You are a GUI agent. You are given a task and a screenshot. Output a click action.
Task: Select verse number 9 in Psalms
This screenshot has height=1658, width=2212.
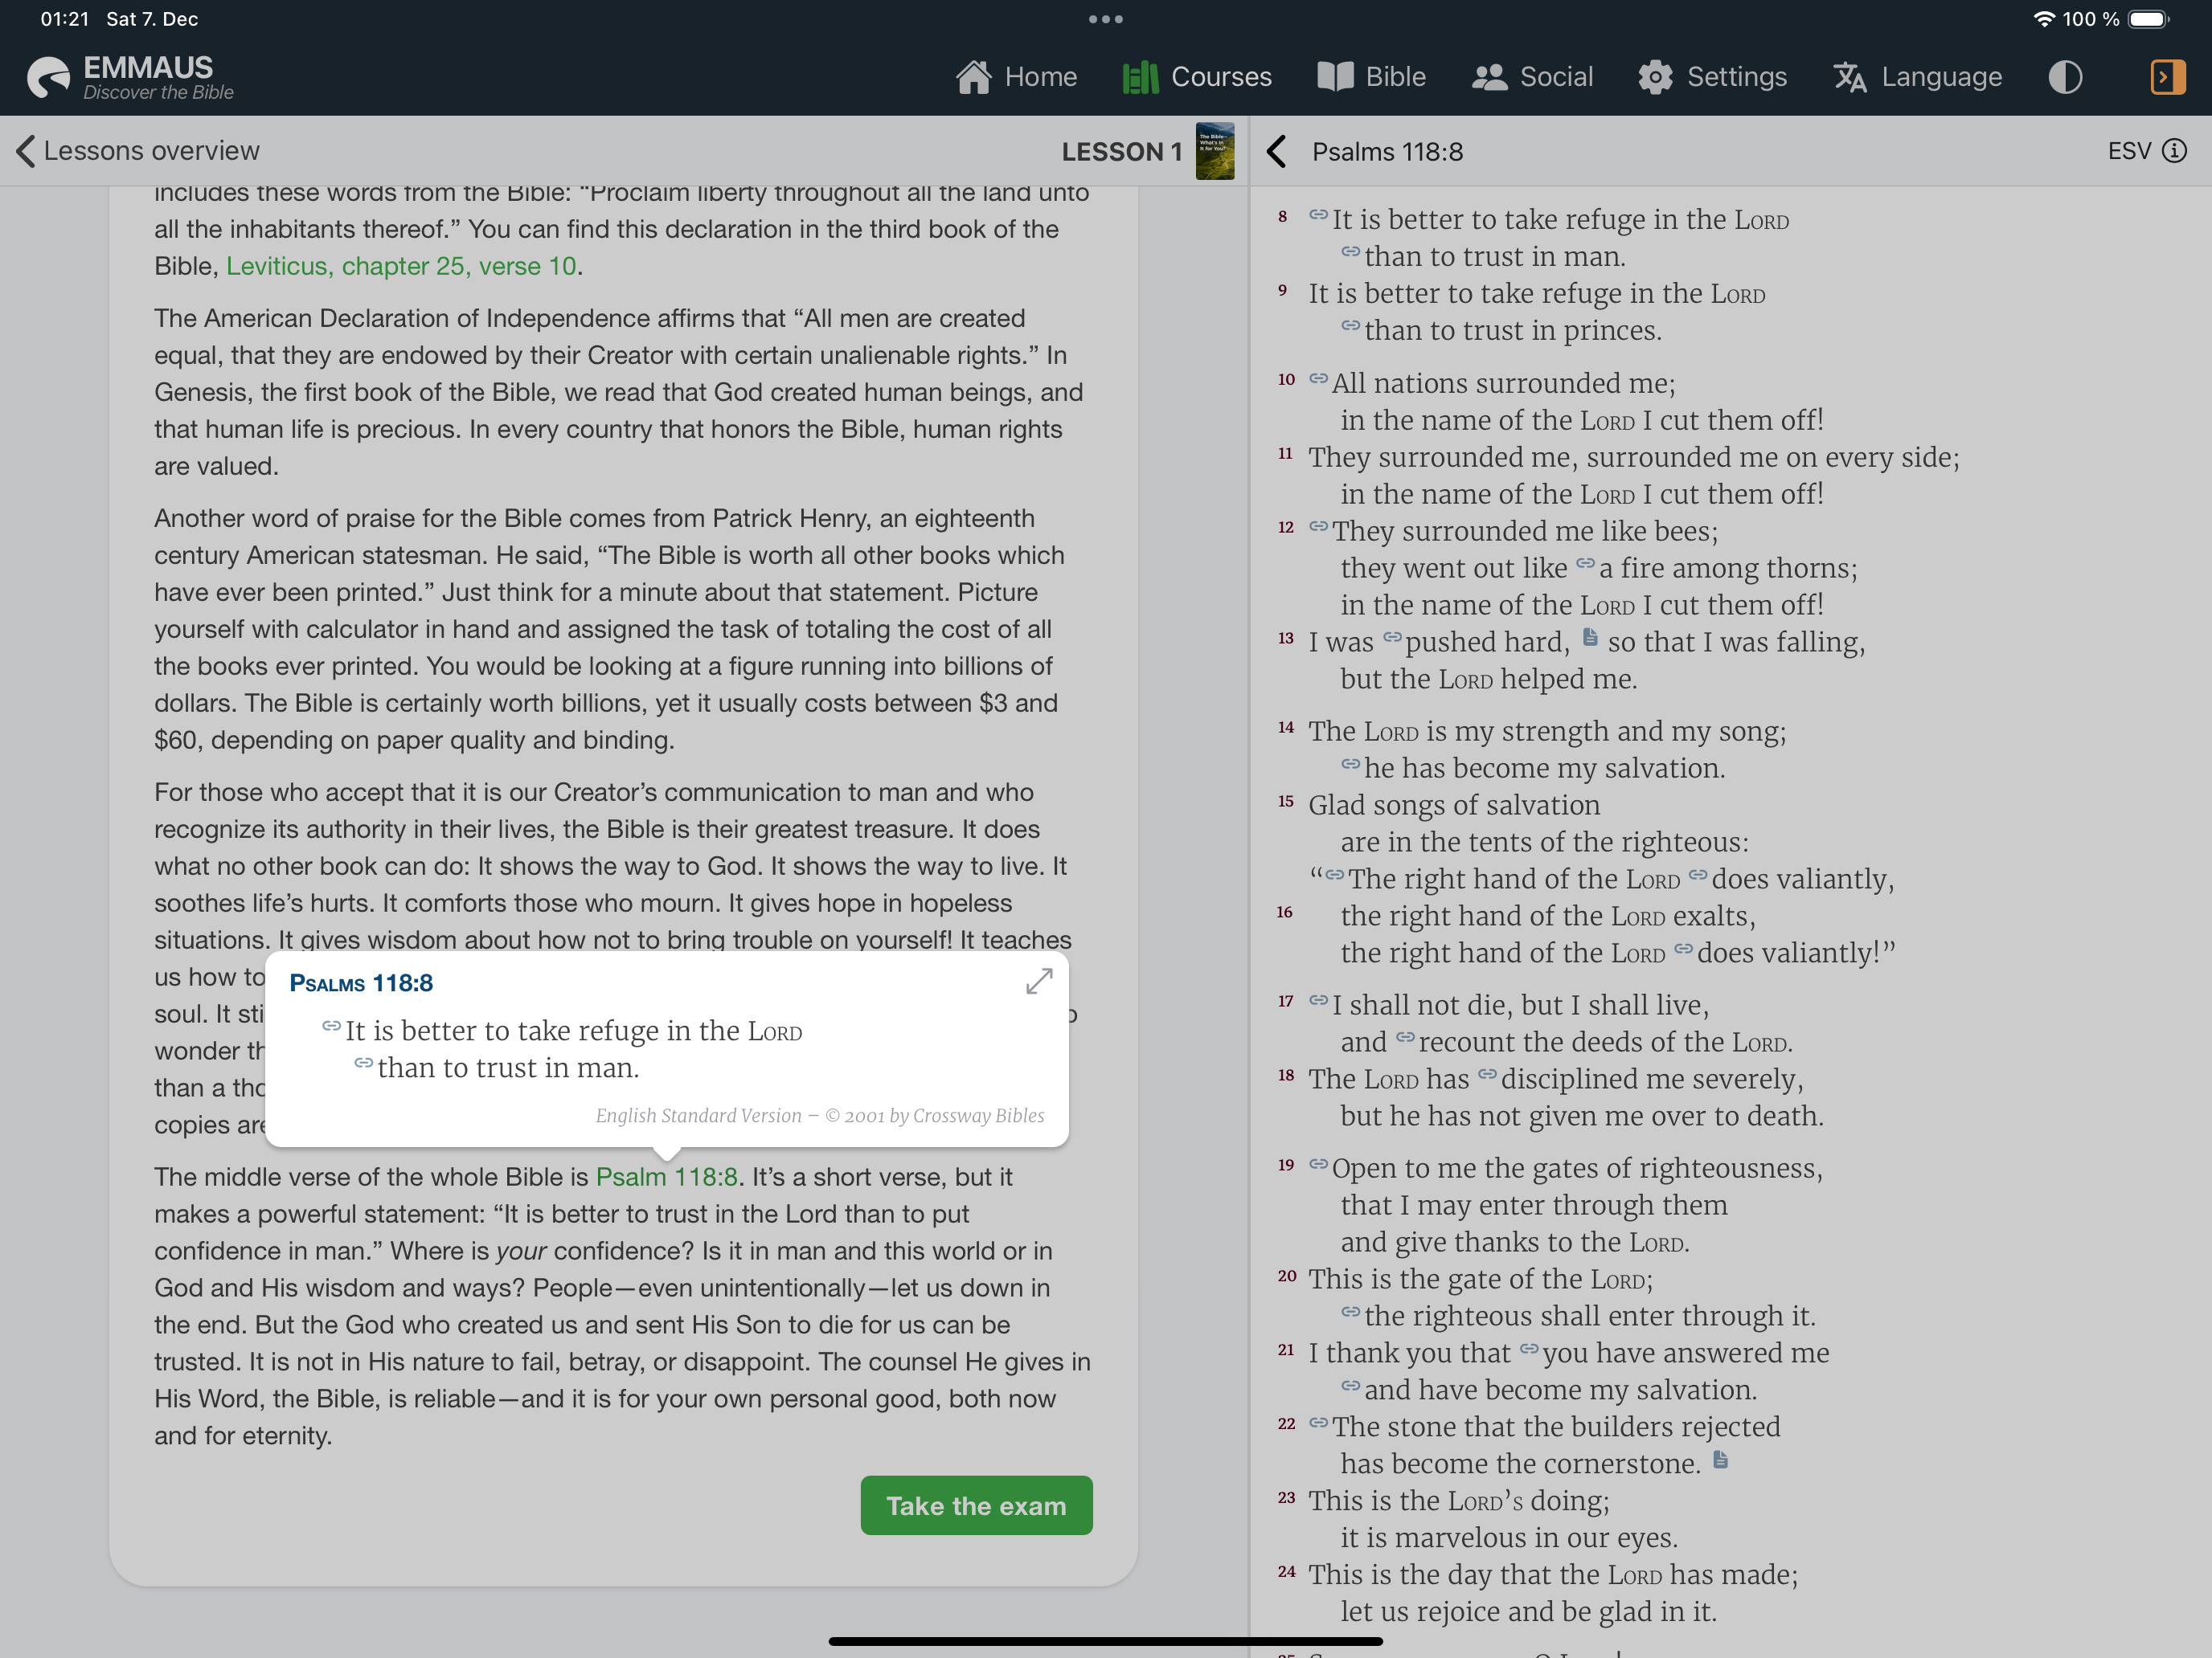(x=1283, y=291)
